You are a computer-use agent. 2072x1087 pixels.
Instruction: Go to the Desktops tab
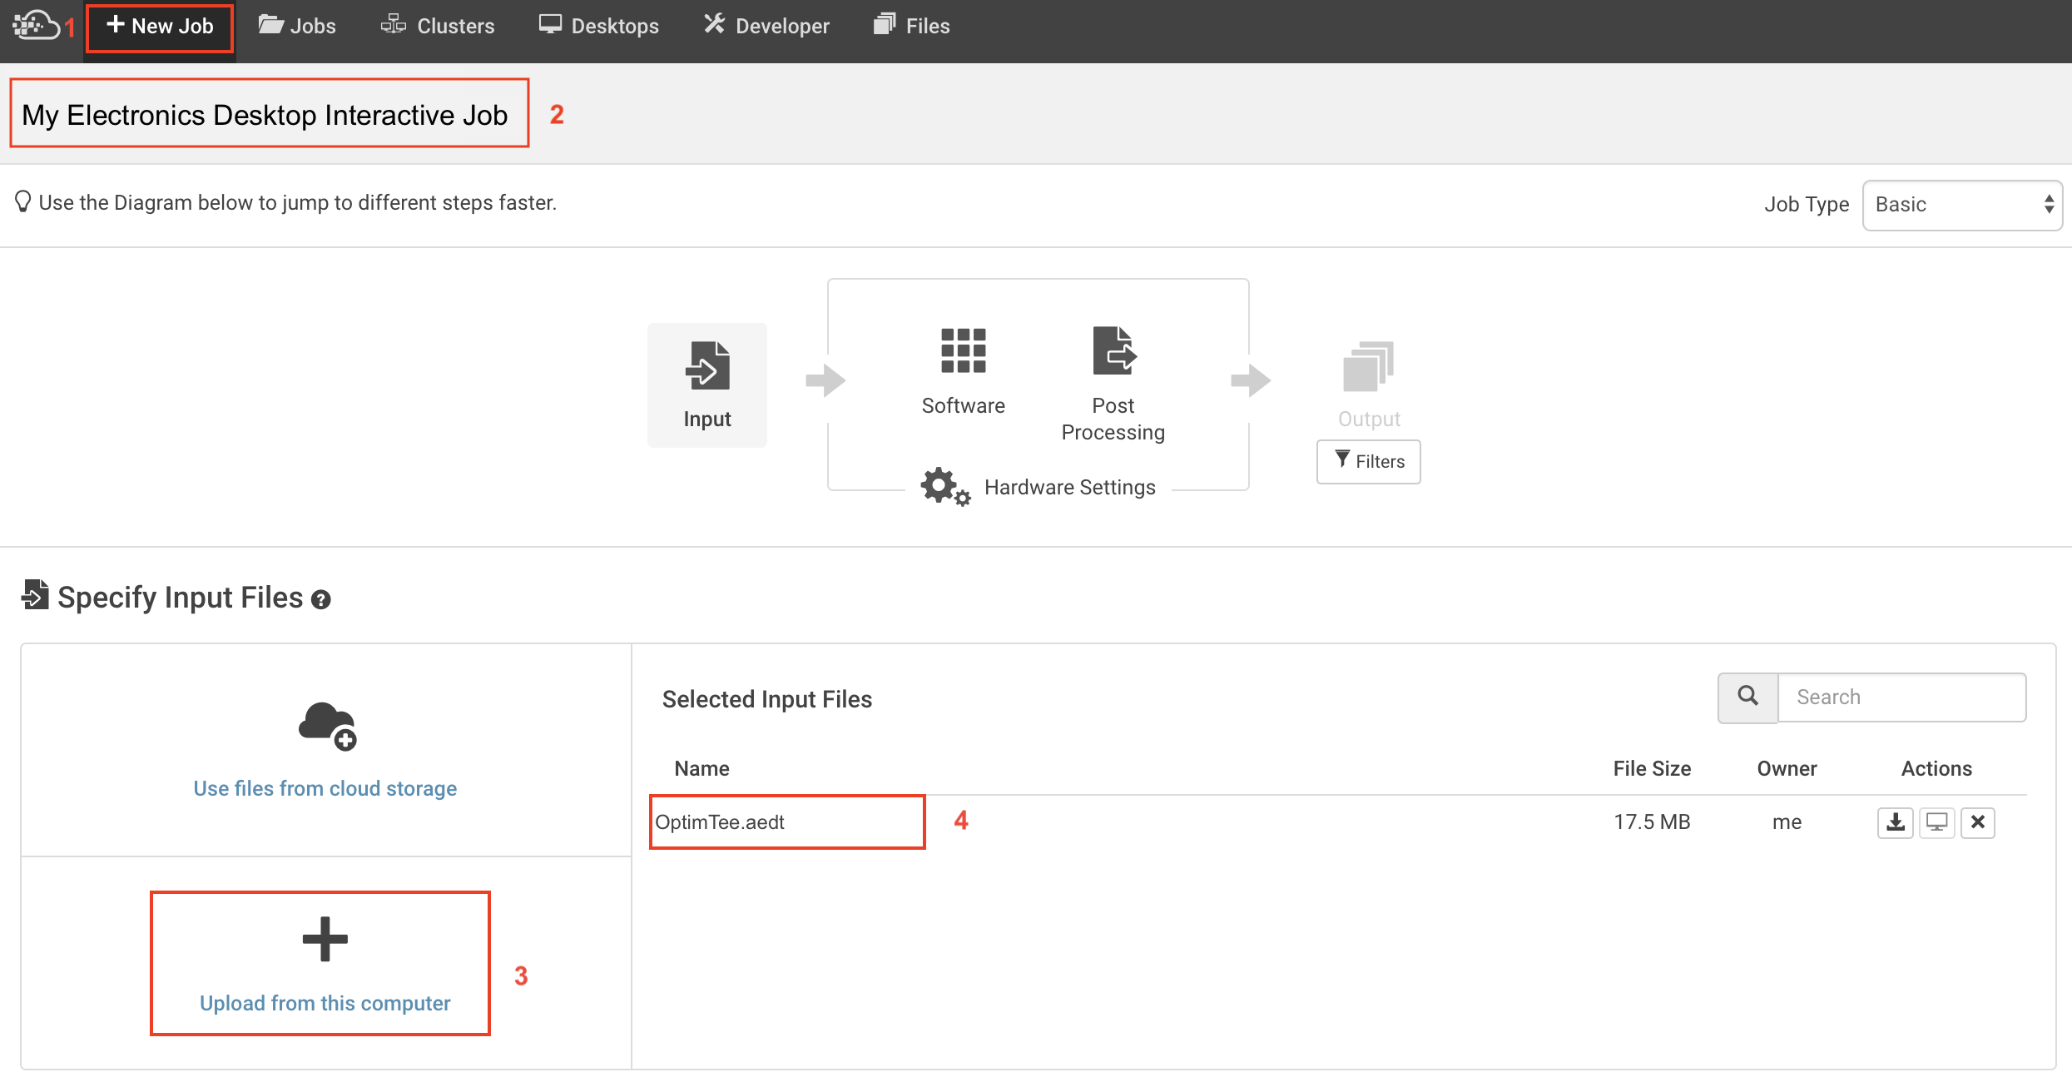(598, 26)
